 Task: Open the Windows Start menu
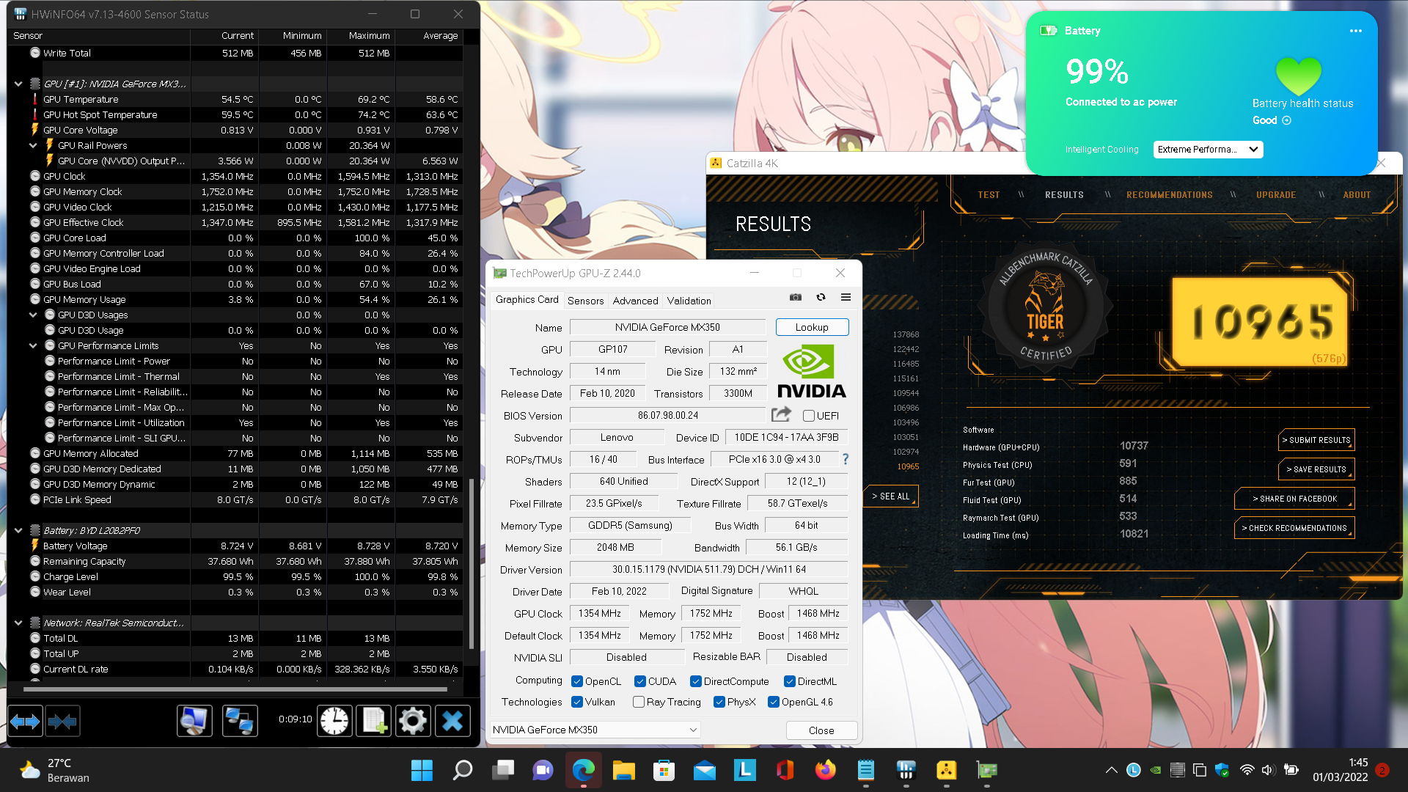(422, 770)
